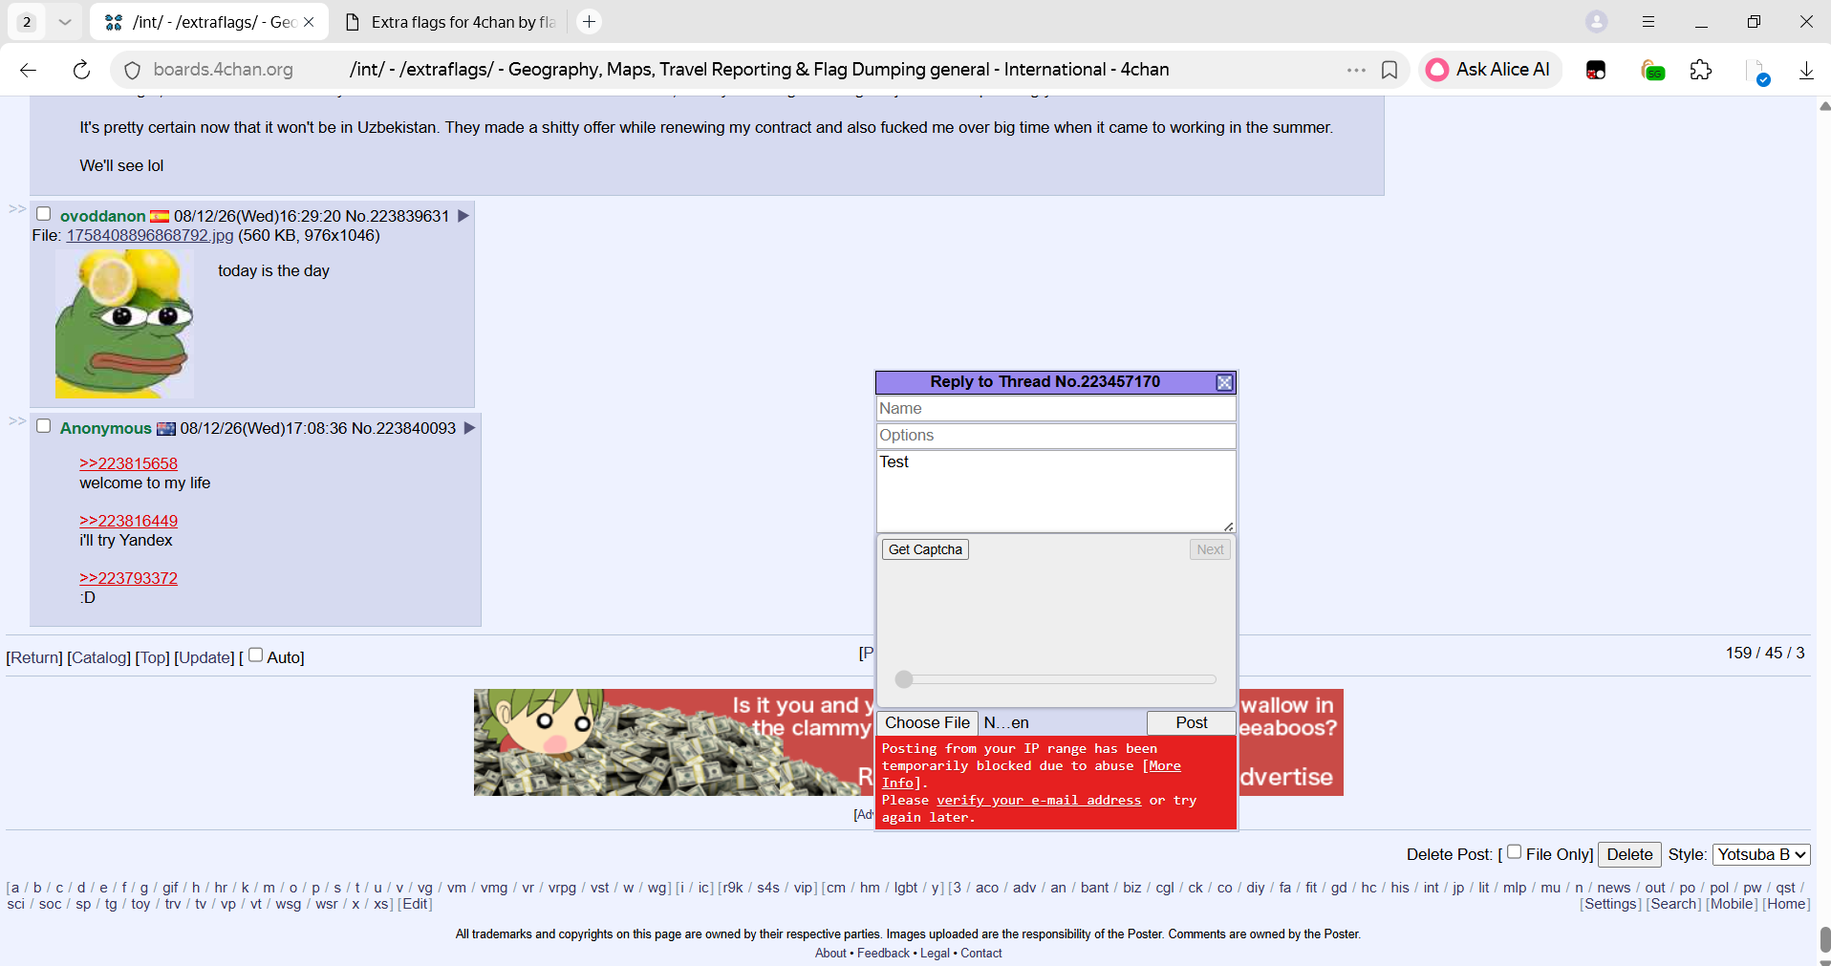The height and width of the screenshot is (966, 1831).
Task: Go to the Home link in footer
Action: tap(1786, 904)
